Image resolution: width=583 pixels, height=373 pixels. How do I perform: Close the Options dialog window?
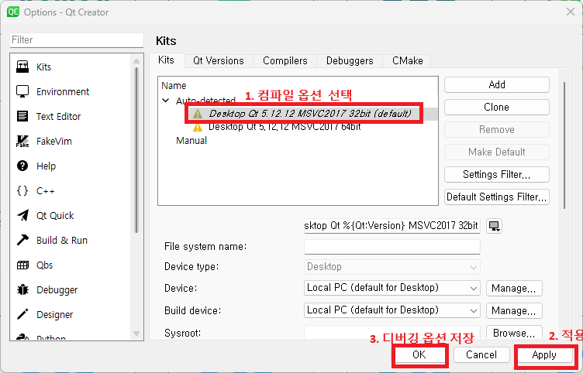pos(571,12)
